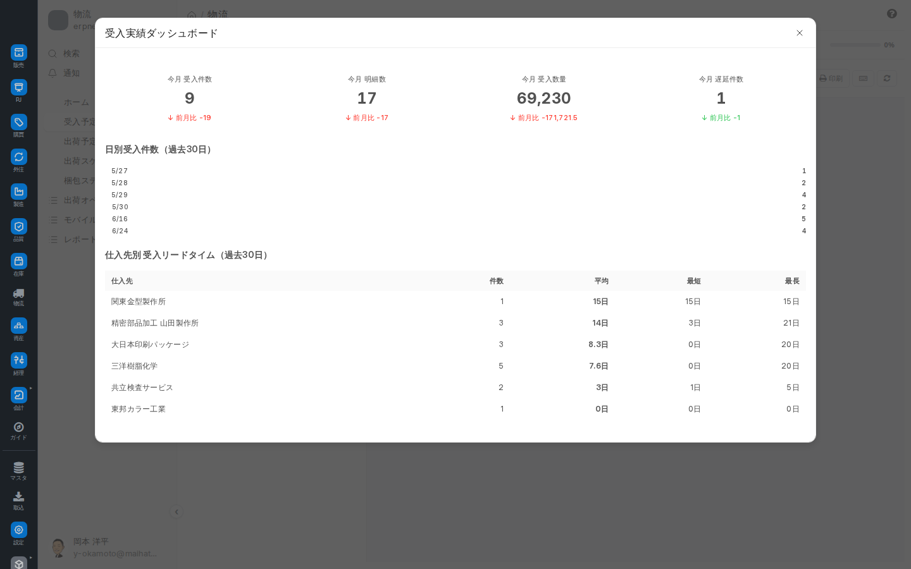
Task: Close the 受入実績ダッシュボード dialog
Action: (x=800, y=33)
